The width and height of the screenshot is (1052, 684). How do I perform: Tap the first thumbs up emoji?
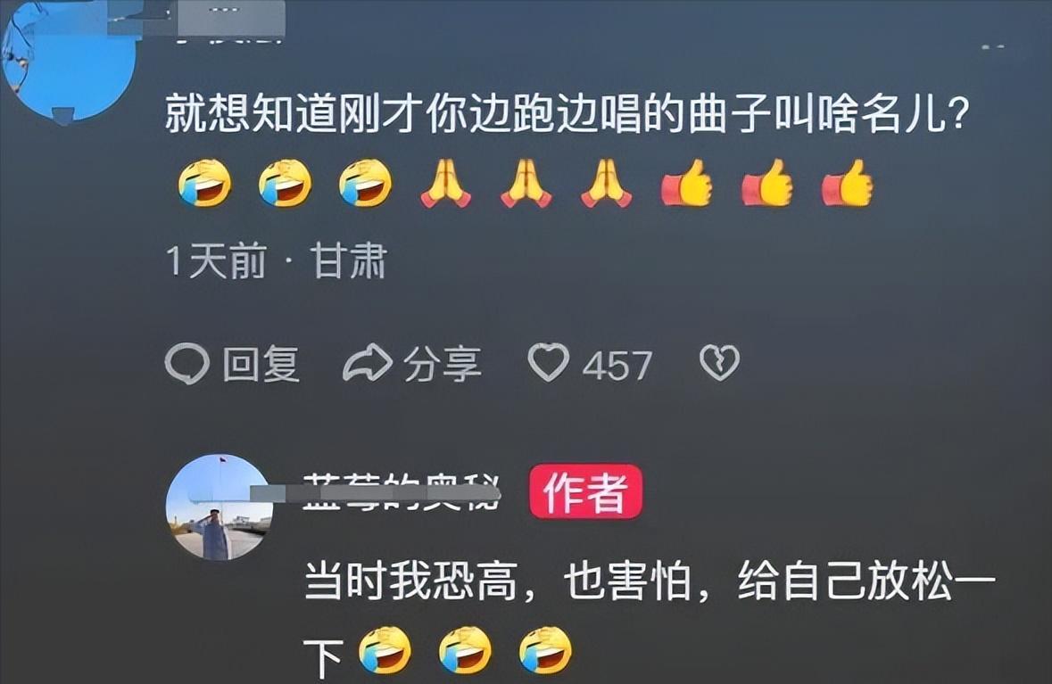[x=686, y=183]
